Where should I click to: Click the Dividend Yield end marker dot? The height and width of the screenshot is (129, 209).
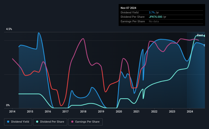[205, 45]
